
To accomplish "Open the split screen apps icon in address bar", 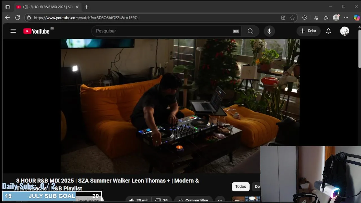I will pyautogui.click(x=283, y=17).
